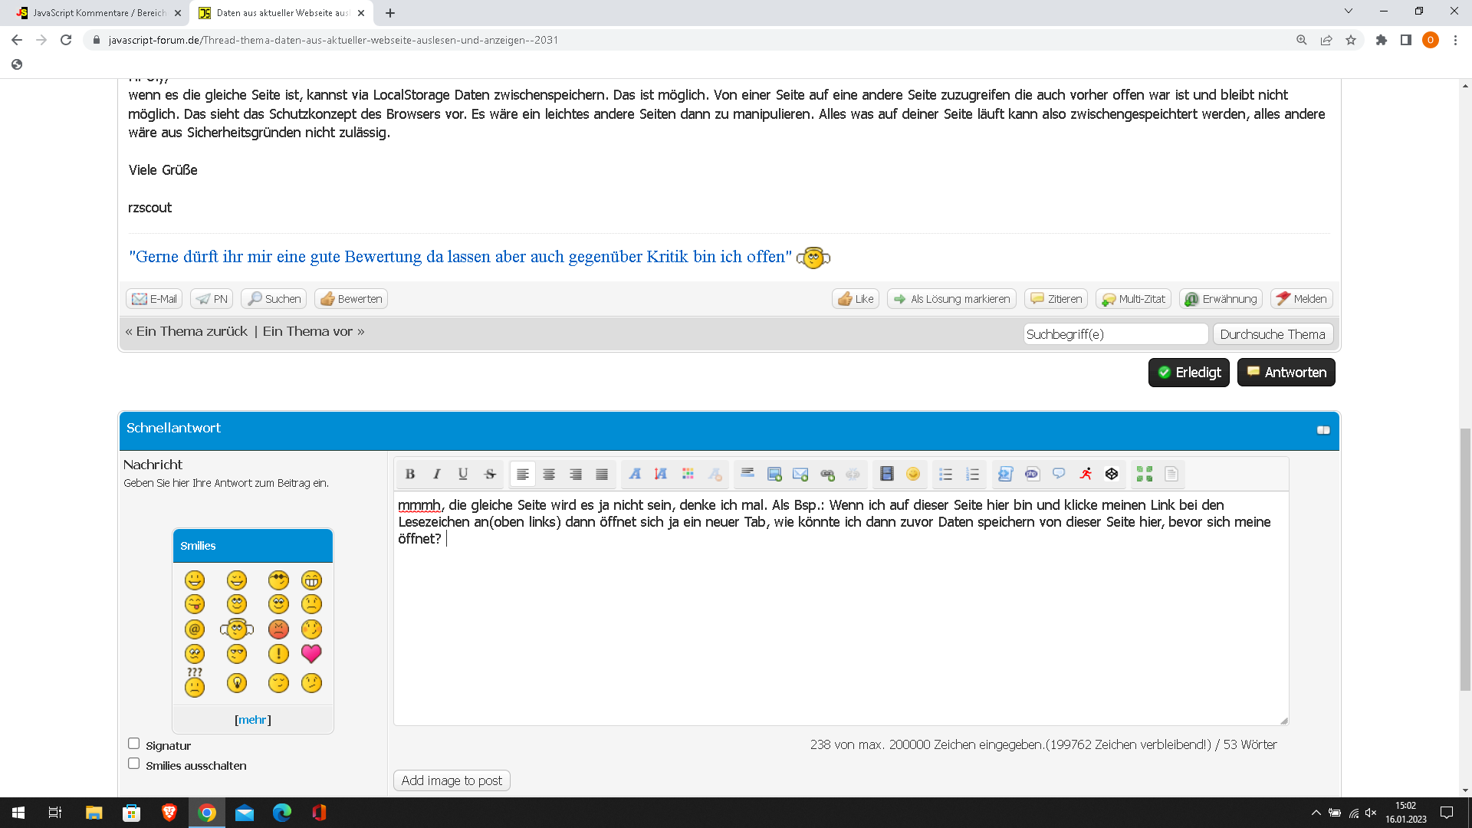This screenshot has height=828, width=1472.
Task: Send a PN to the author
Action: pyautogui.click(x=212, y=299)
